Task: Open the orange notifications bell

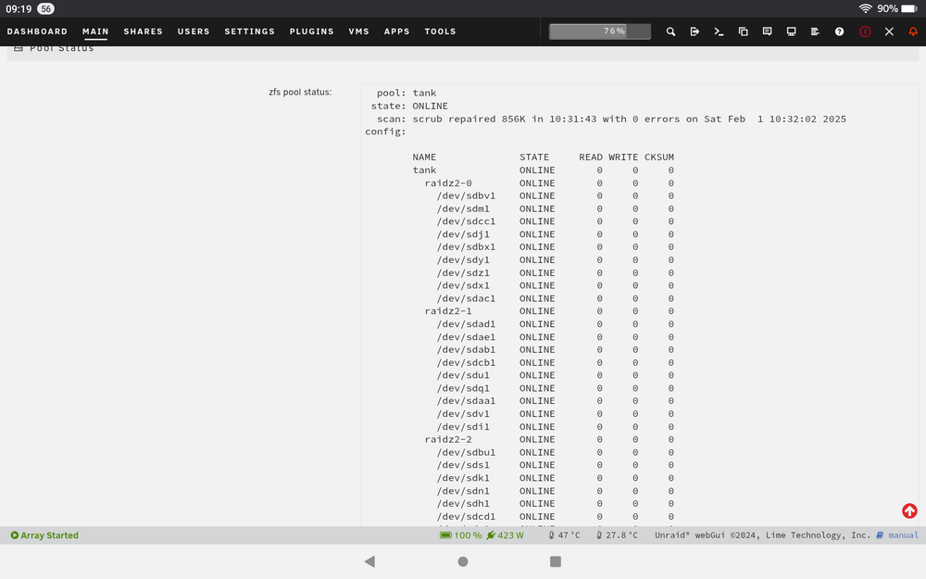Action: tap(913, 31)
